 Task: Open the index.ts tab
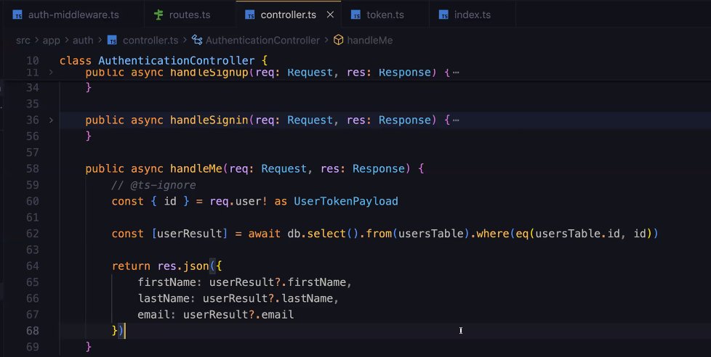472,15
